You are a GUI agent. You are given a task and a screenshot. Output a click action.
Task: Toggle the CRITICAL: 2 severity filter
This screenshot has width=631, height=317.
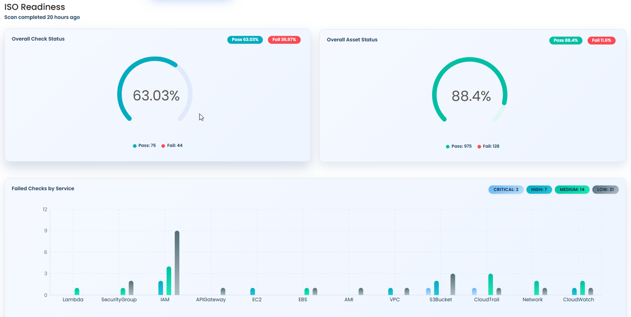pos(505,190)
